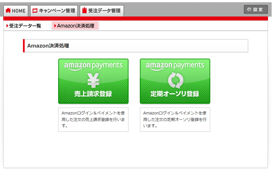Click the 設定 button
Viewport: 272px width, 172px height.
pyautogui.click(x=256, y=10)
